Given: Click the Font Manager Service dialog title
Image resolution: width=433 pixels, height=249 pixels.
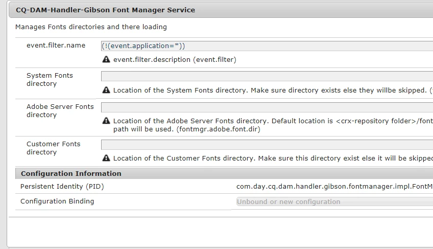Looking at the screenshot, I should (x=105, y=10).
